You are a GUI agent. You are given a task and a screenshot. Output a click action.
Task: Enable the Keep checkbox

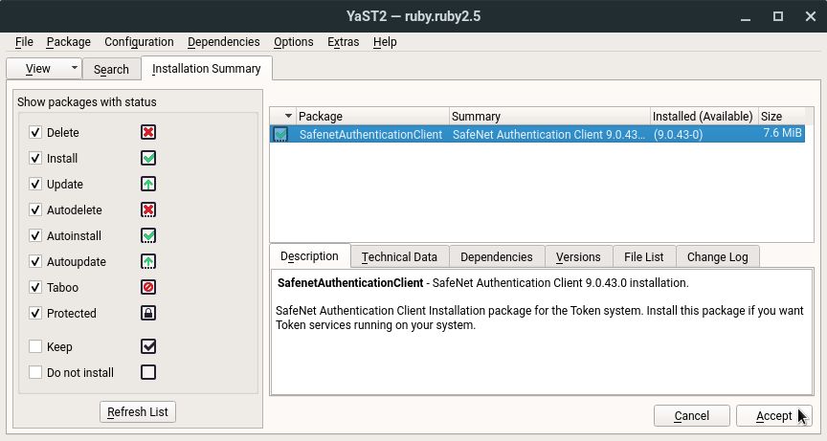pyautogui.click(x=35, y=346)
